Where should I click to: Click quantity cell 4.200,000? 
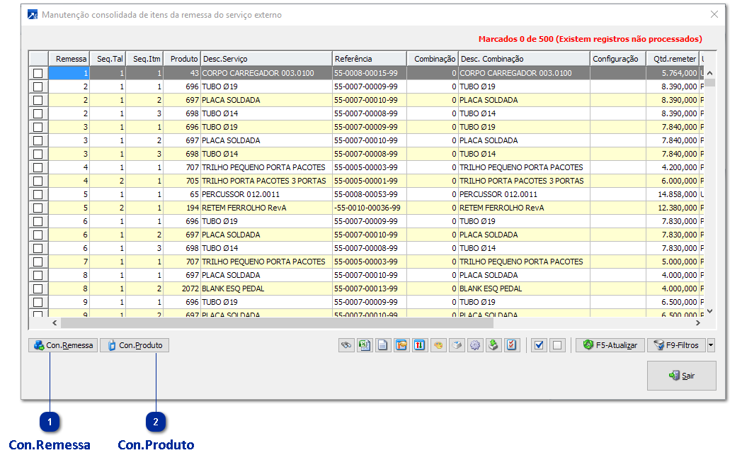(x=673, y=167)
